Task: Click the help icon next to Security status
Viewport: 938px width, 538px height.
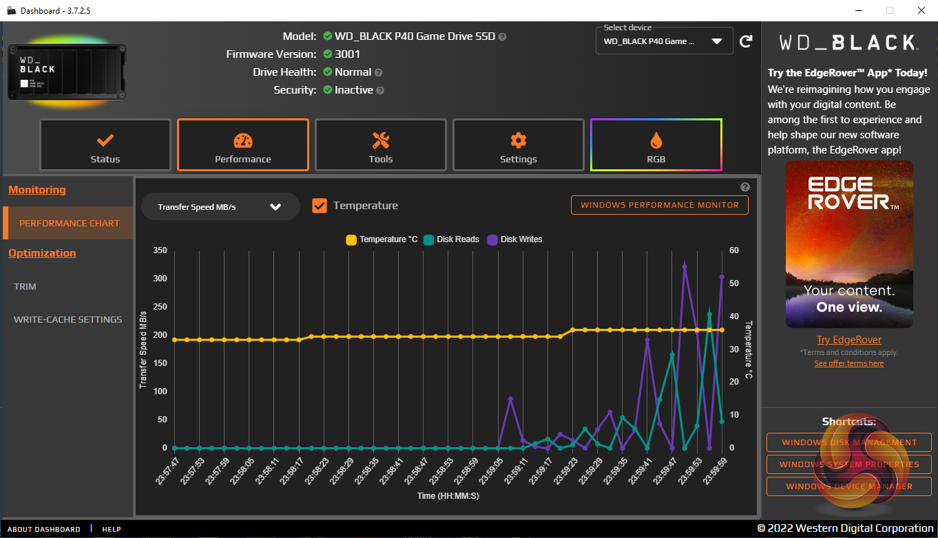Action: (x=380, y=90)
